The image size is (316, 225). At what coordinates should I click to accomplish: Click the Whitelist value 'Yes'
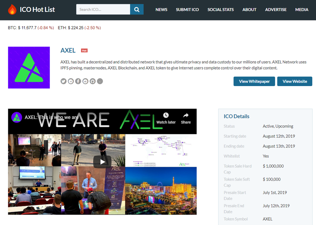(266, 156)
